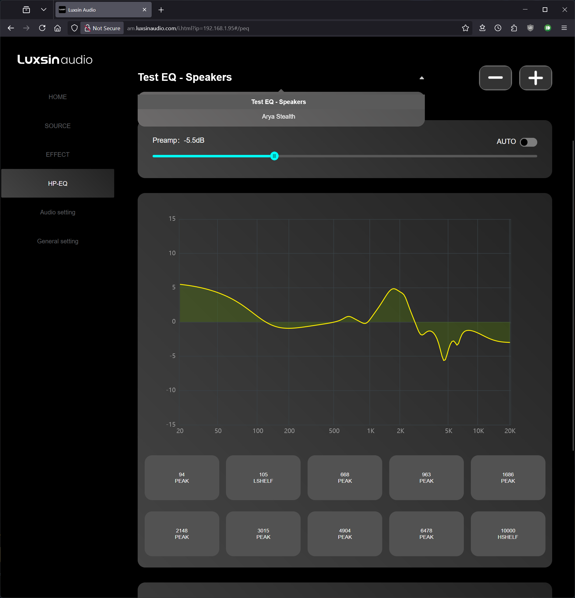Select the 105 LSHELF filter band
The width and height of the screenshot is (575, 598).
point(263,478)
